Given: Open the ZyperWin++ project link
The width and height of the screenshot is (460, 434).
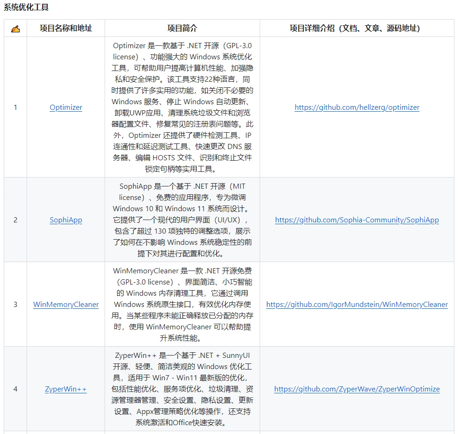Looking at the screenshot, I should [x=66, y=389].
